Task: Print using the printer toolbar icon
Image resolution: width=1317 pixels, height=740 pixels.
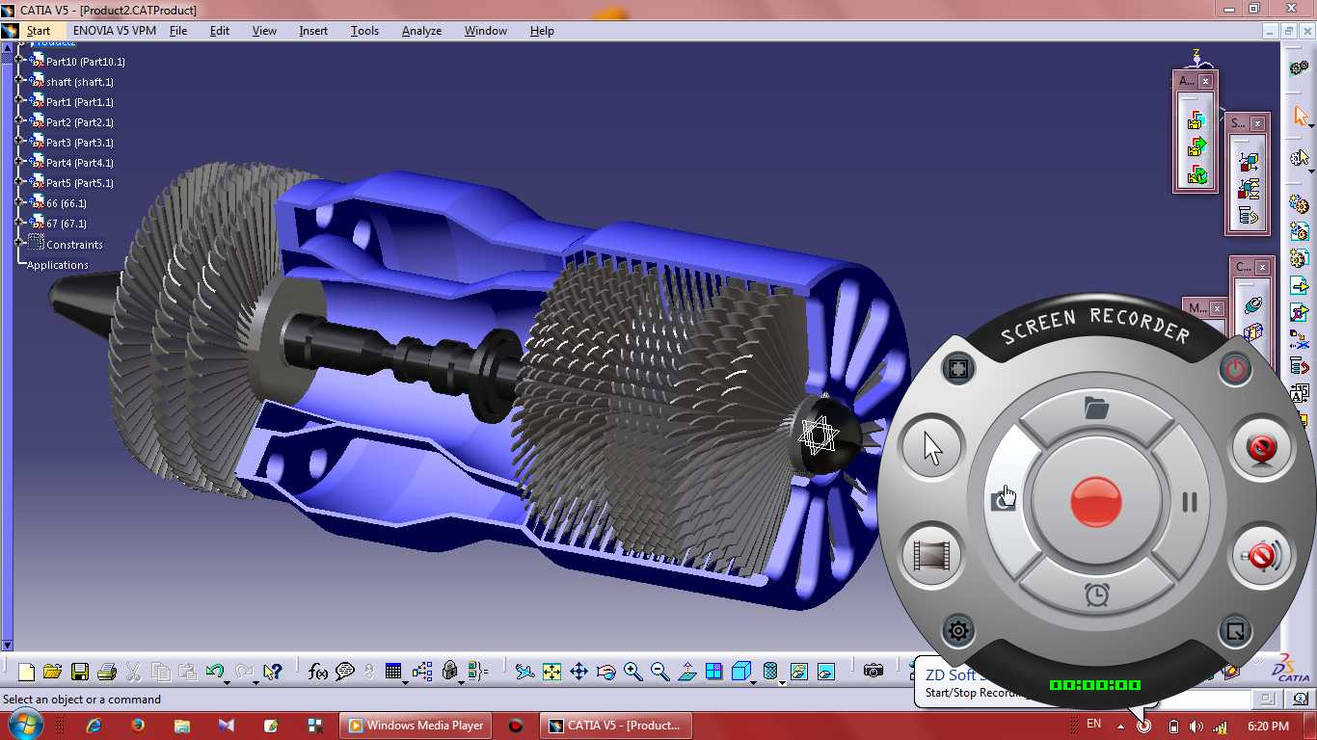Action: point(107,672)
